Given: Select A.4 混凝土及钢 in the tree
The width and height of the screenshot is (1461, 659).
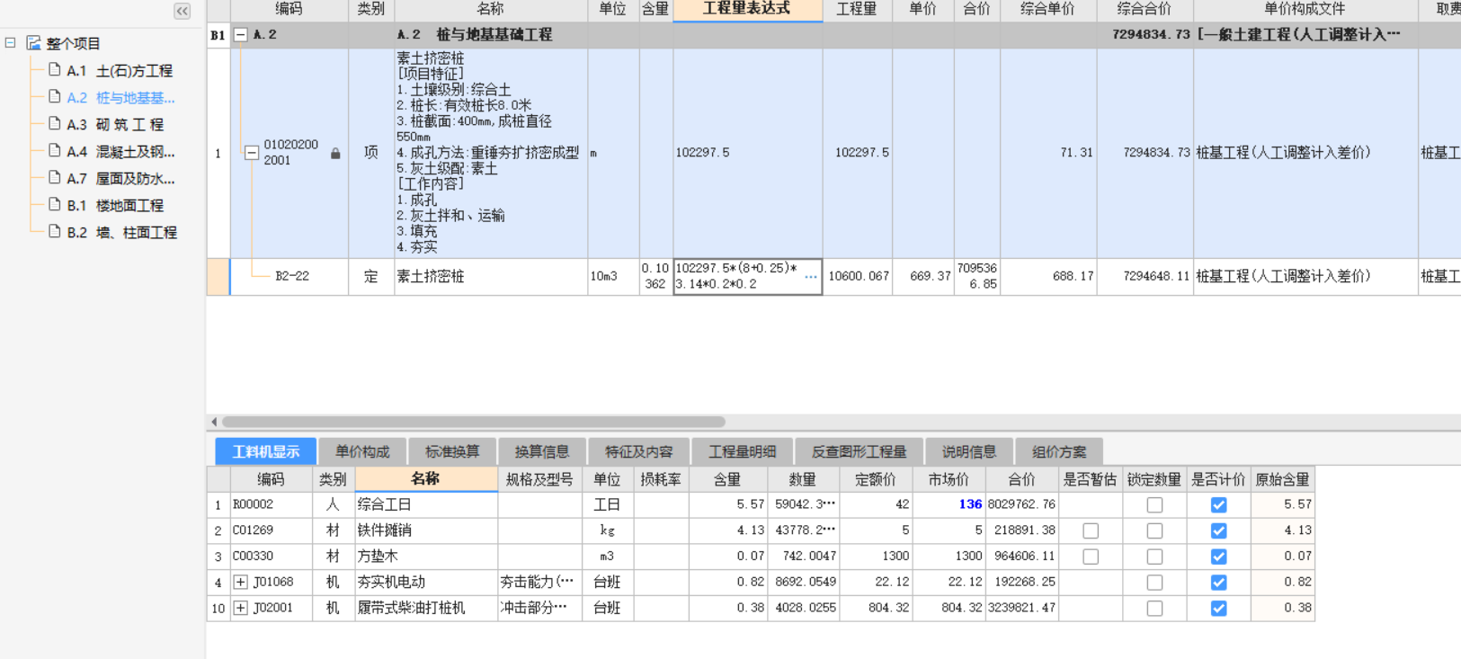Looking at the screenshot, I should click(120, 151).
